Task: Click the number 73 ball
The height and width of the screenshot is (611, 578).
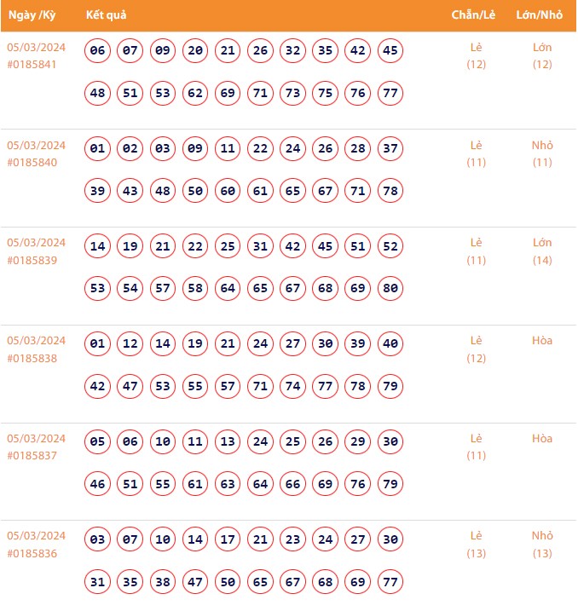Action: pos(293,93)
